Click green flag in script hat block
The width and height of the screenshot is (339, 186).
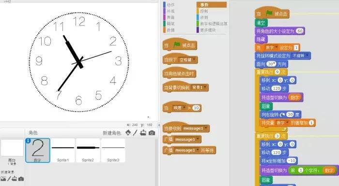point(269,13)
